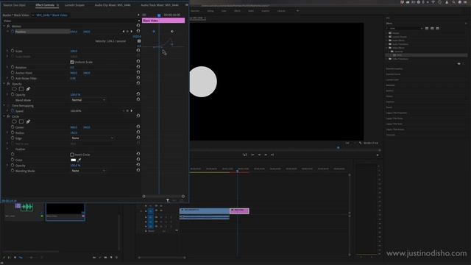Reset the Circle Radius parameter
The height and width of the screenshot is (265, 471).
[x=138, y=132]
